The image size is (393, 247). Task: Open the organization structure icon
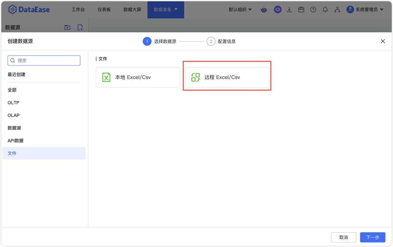(x=337, y=10)
